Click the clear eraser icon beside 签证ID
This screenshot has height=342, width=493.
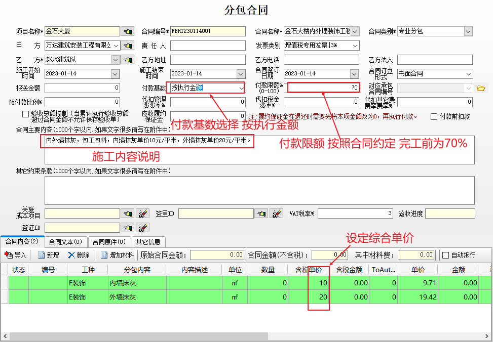pos(143,228)
